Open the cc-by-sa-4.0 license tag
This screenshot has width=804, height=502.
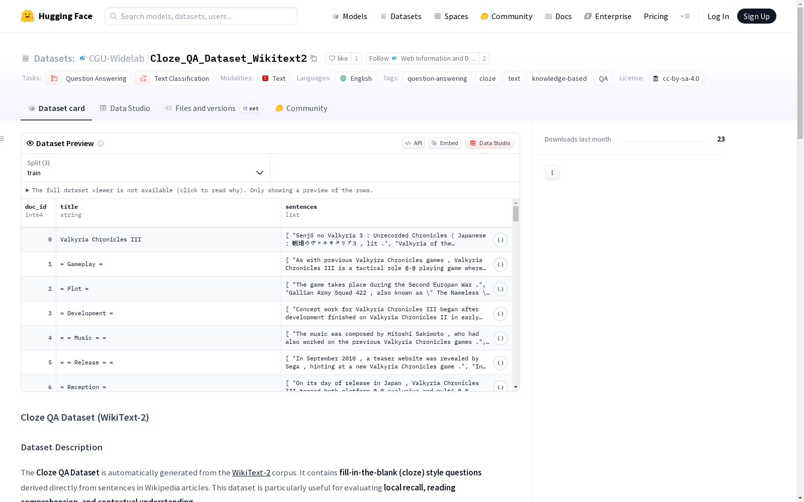click(676, 78)
